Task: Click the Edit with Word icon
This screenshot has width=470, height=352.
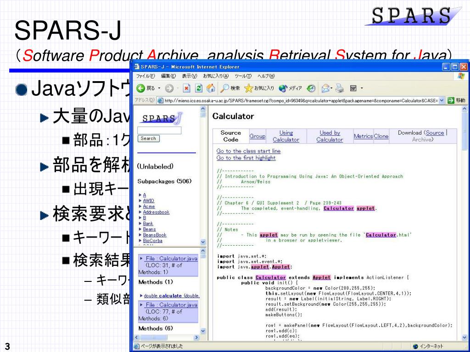Action: tap(354, 88)
